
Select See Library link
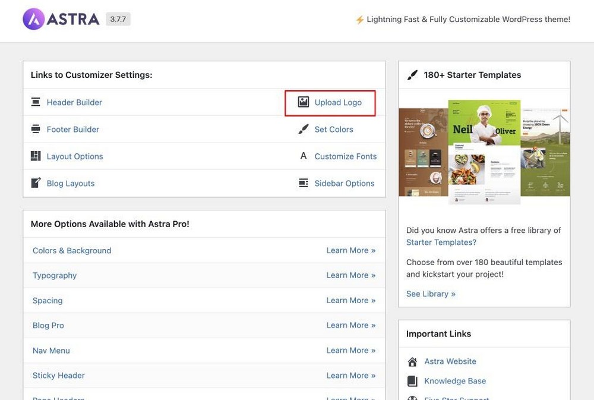[431, 294]
